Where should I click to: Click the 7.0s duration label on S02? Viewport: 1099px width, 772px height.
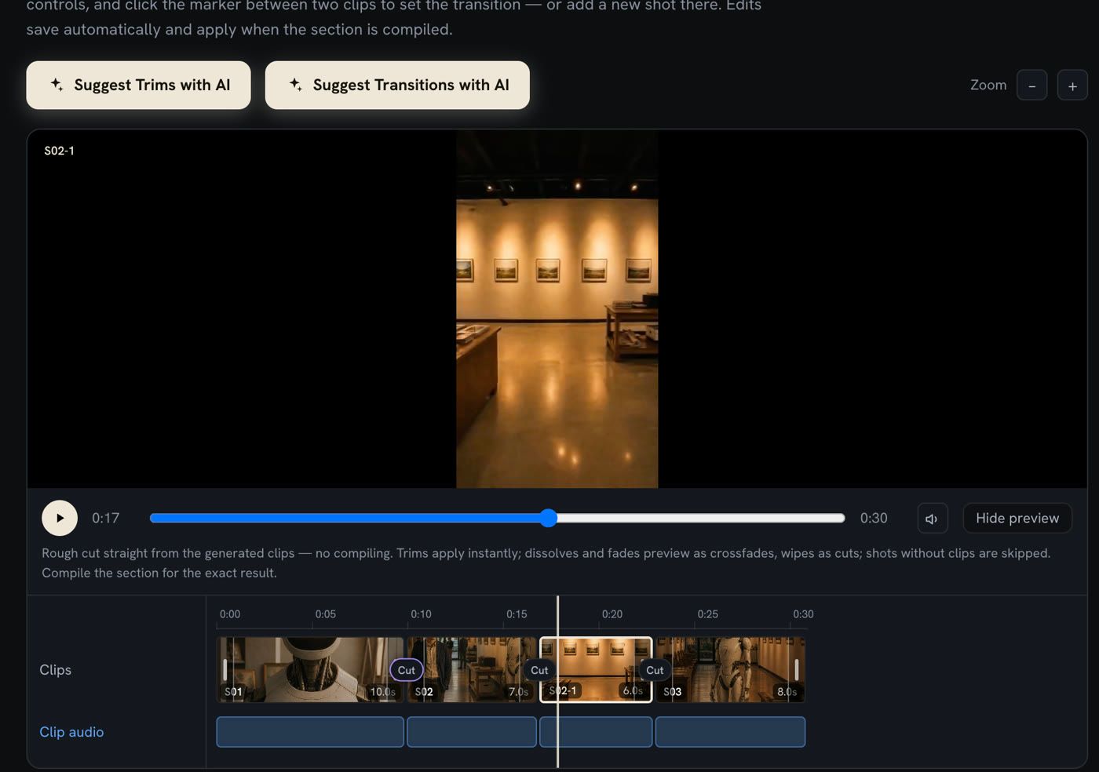pos(518,691)
